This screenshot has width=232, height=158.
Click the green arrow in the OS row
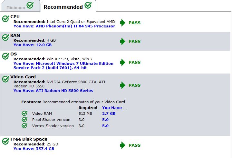pyautogui.click(x=123, y=63)
